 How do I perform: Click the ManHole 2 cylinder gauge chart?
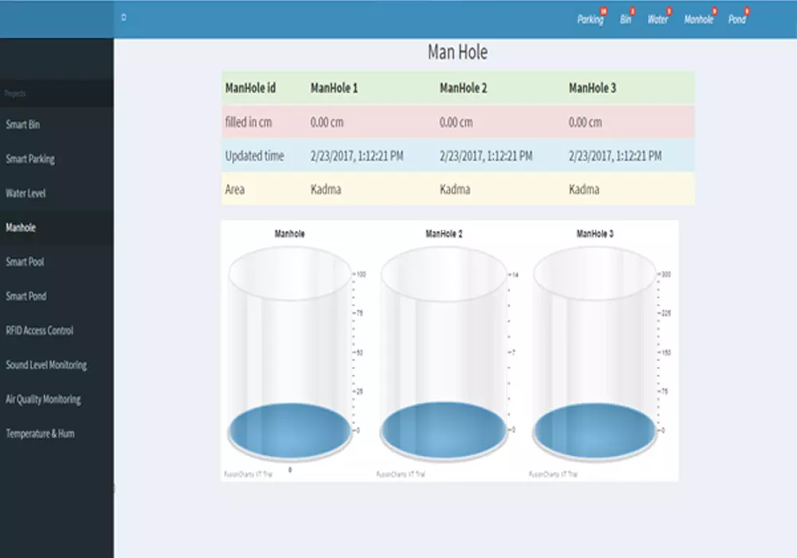click(444, 351)
